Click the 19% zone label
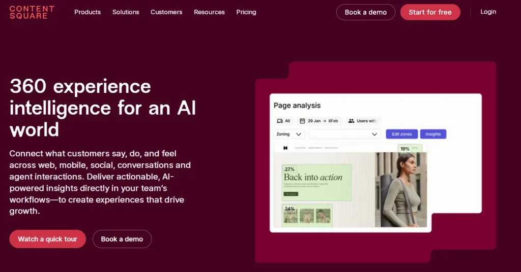Viewport: 521px width, 272px height. 404,149
